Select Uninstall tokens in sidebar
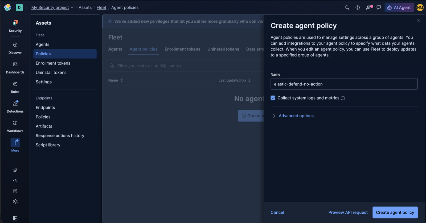The width and height of the screenshot is (426, 223). [51, 72]
